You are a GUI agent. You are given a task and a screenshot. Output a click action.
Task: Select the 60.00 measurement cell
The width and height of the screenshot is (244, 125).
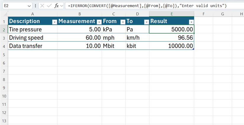(80, 37)
